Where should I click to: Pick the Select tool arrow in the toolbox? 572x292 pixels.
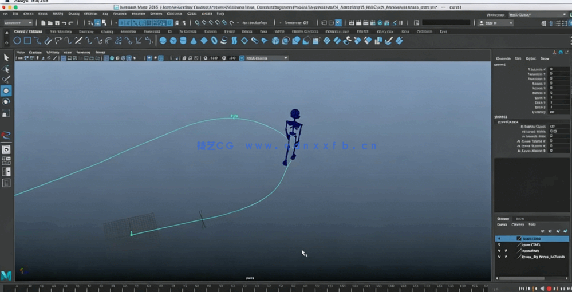6,57
